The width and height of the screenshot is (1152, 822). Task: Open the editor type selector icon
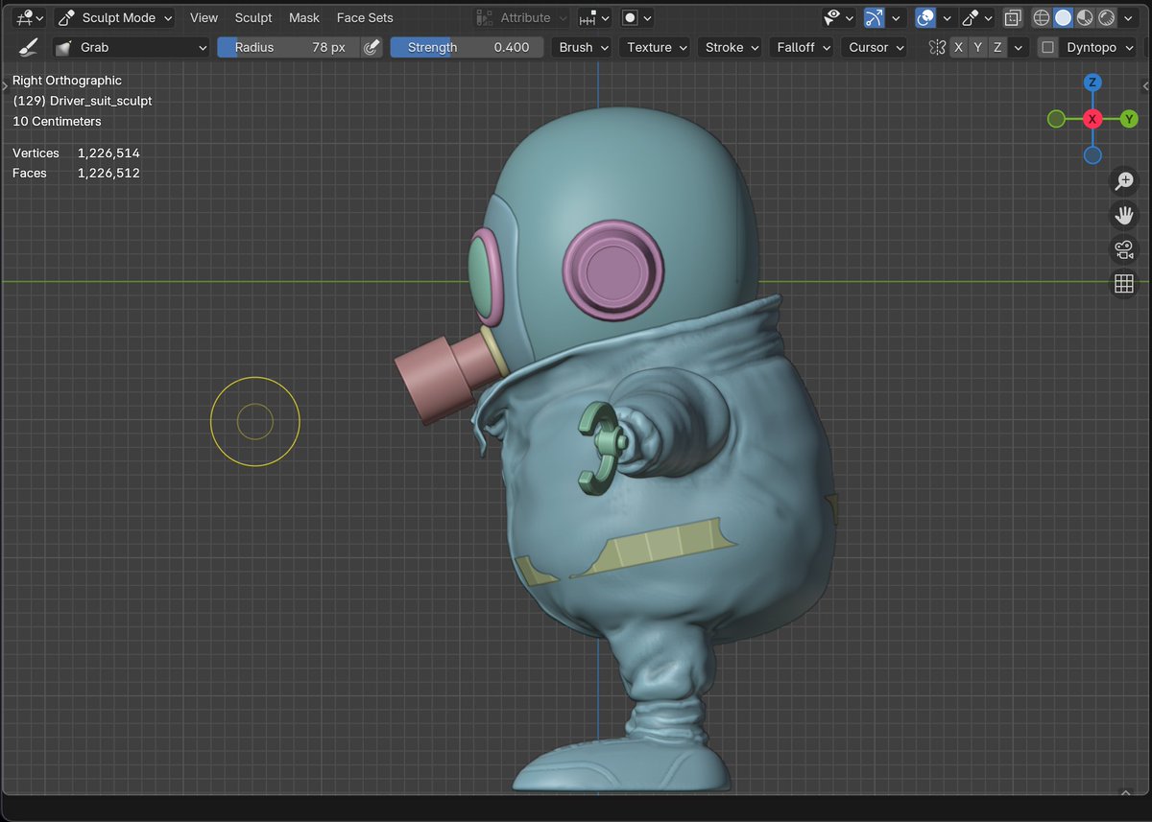pos(21,17)
